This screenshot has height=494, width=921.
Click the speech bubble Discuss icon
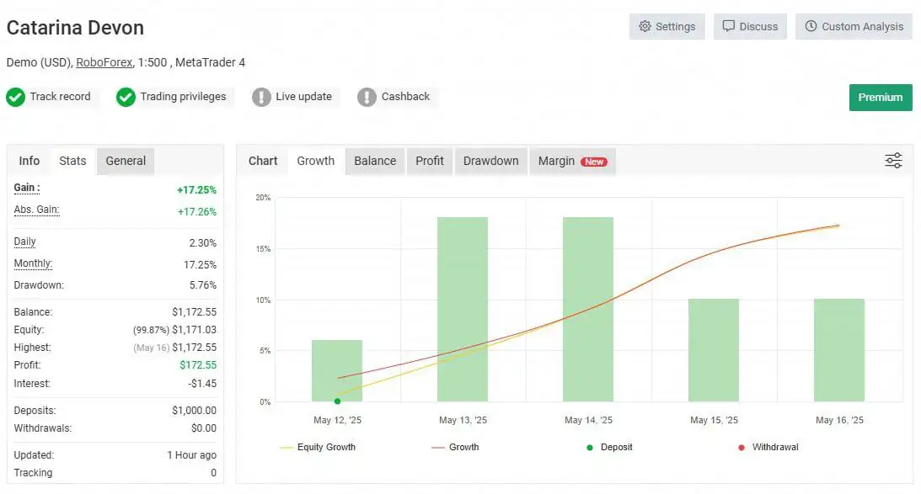pos(729,26)
